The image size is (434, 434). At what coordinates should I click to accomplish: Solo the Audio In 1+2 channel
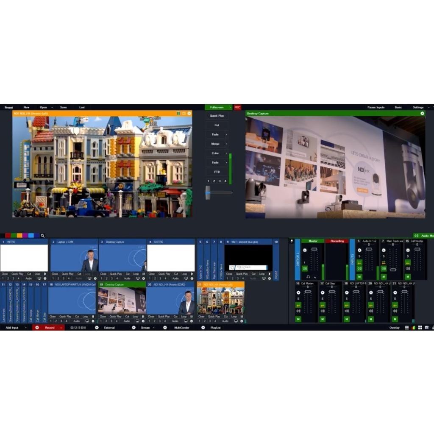(359, 256)
